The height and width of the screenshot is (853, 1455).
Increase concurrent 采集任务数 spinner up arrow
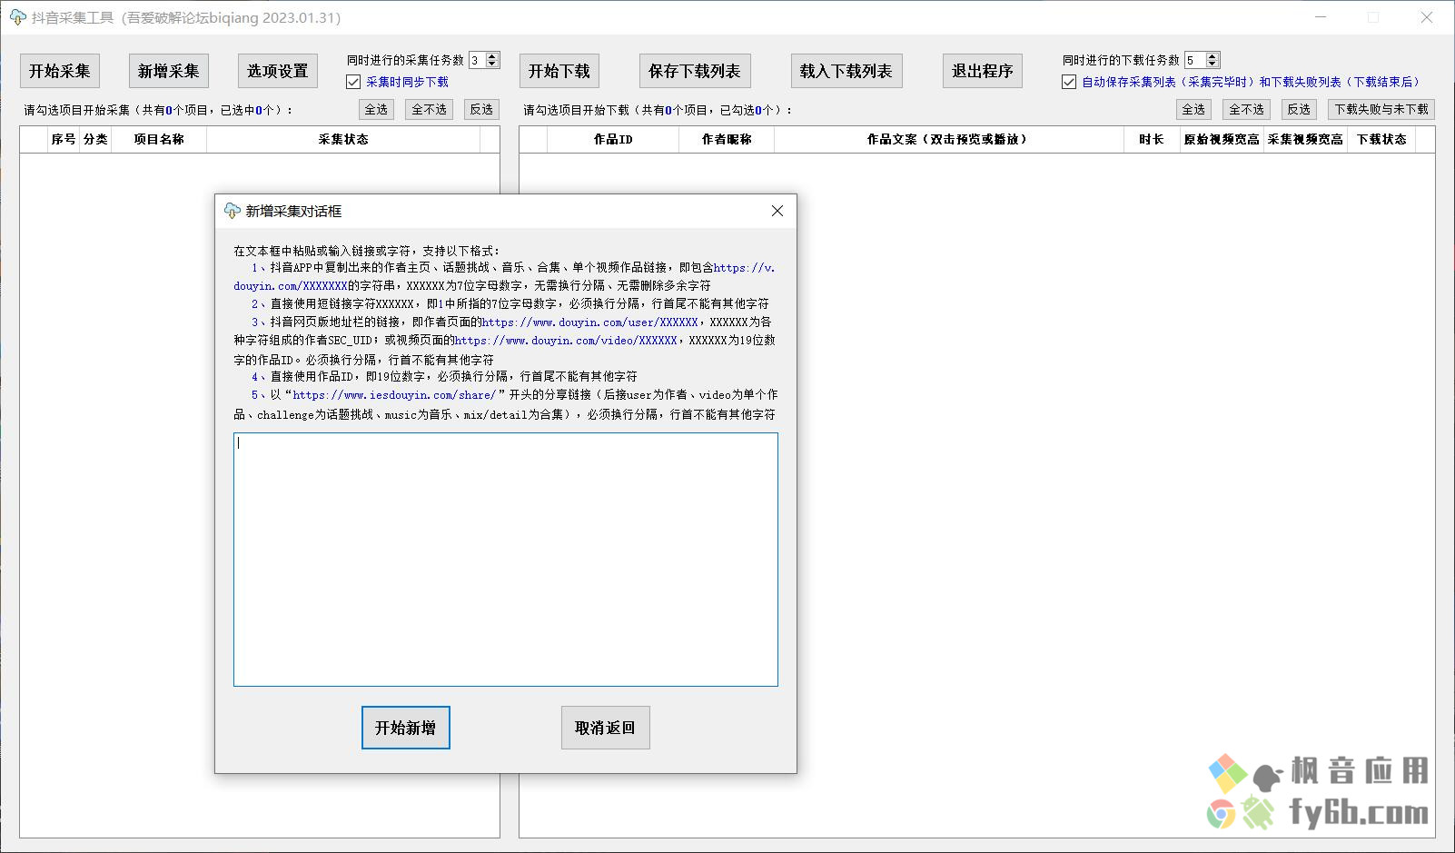(x=492, y=56)
